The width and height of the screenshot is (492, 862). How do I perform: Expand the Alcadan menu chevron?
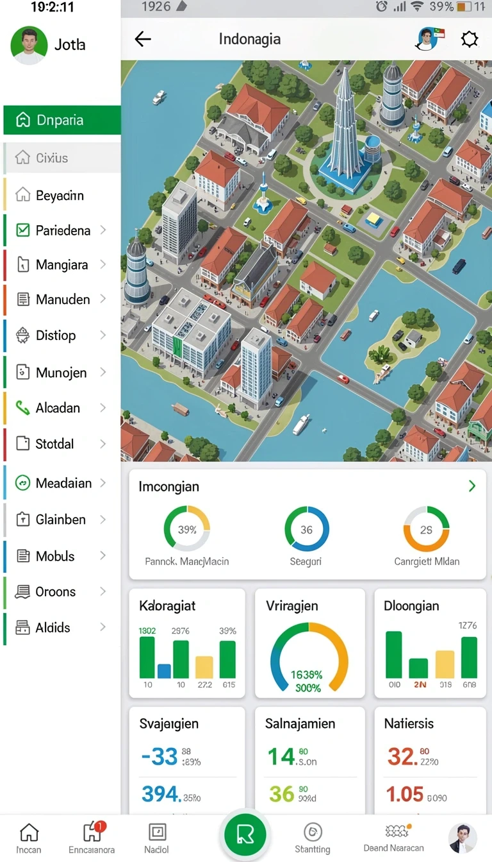tap(103, 407)
